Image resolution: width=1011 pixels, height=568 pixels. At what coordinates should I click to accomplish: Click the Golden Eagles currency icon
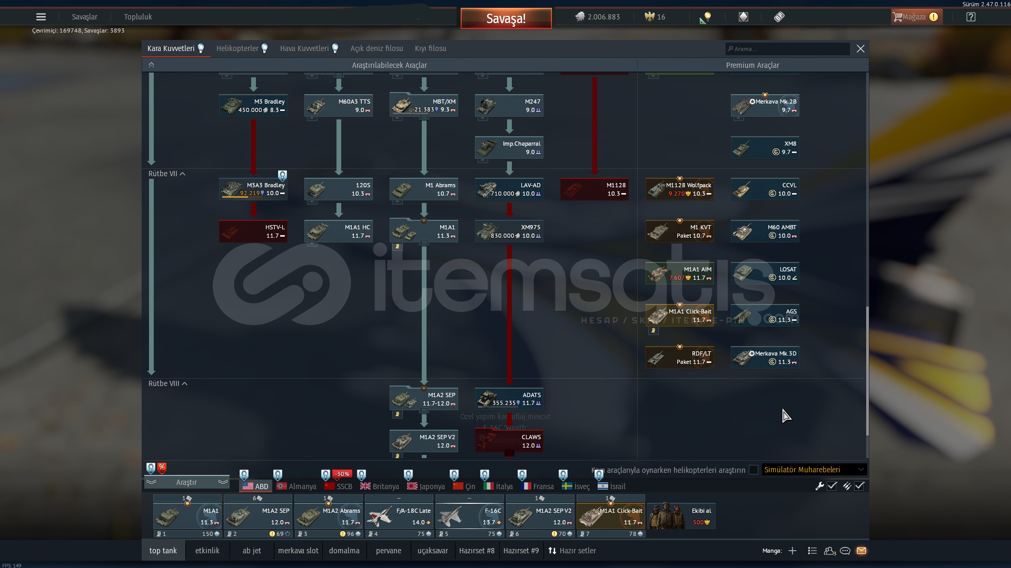[x=649, y=17]
